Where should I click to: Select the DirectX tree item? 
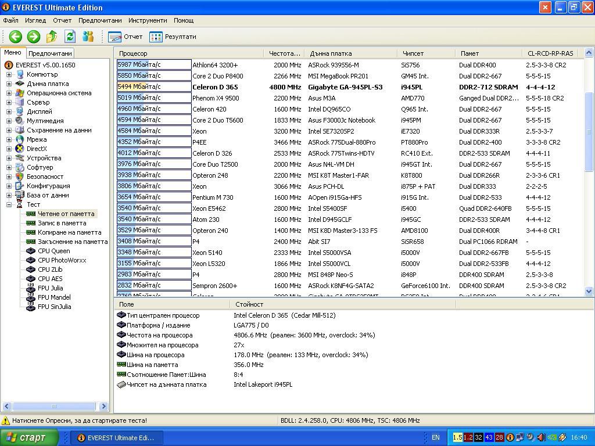point(37,149)
